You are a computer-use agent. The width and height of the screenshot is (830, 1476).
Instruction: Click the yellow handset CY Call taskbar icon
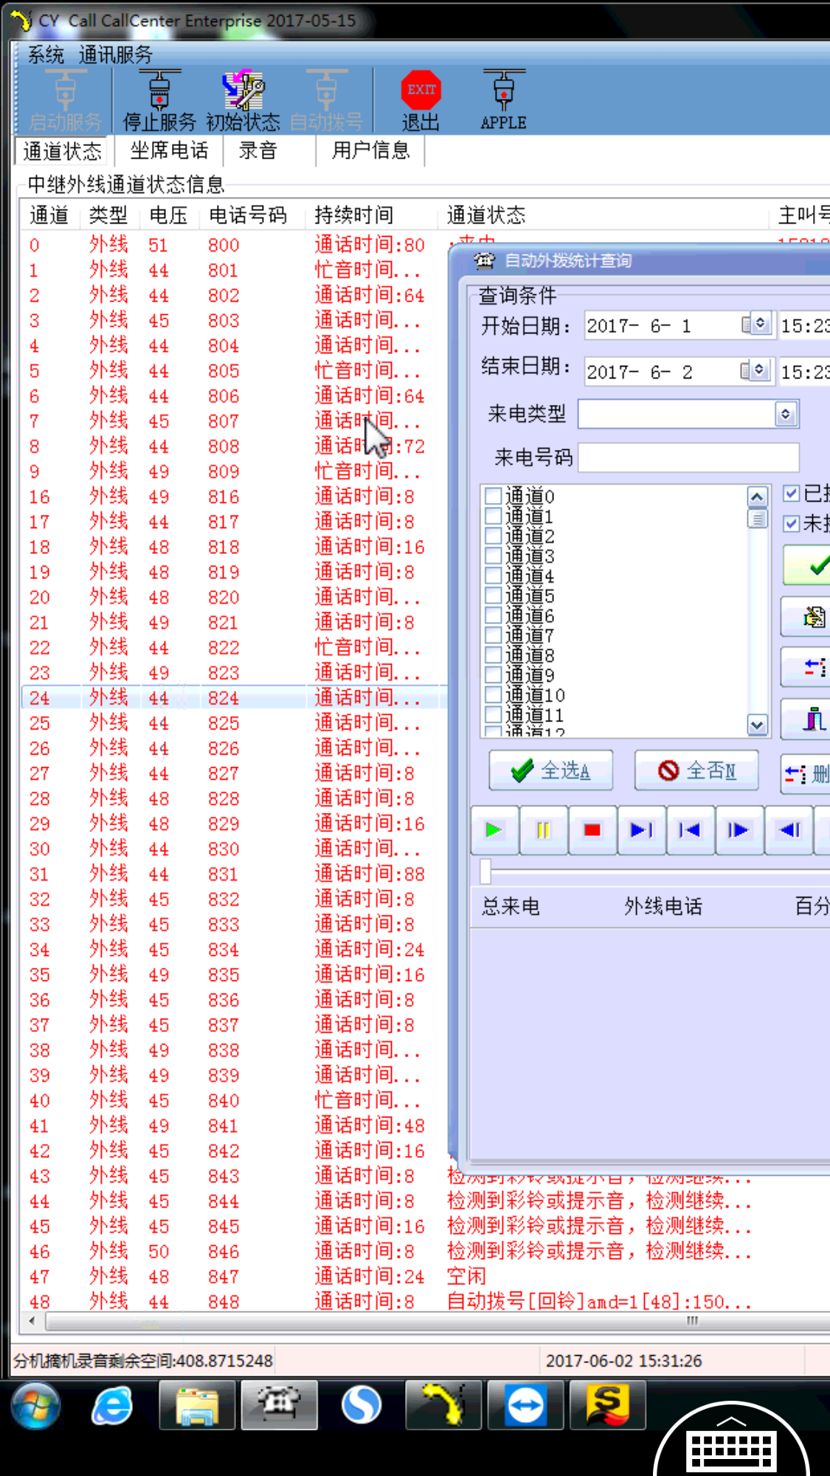(x=443, y=1405)
